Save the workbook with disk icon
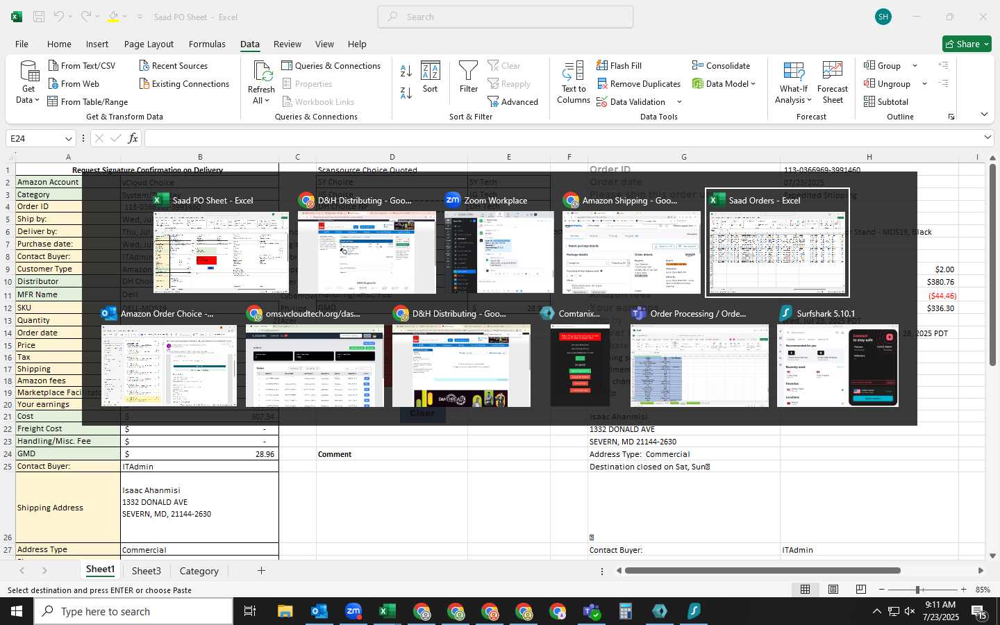This screenshot has width=1000, height=625. click(x=39, y=17)
